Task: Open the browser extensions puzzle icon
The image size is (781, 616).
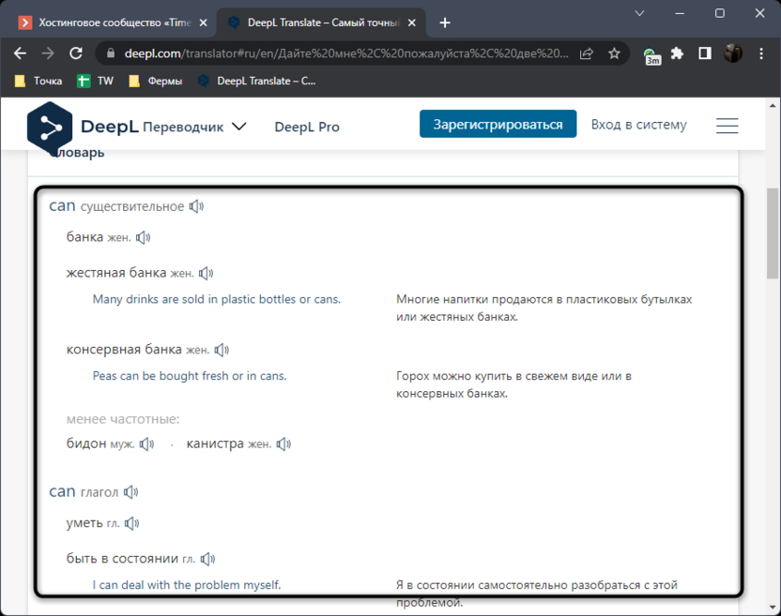Action: (x=677, y=53)
